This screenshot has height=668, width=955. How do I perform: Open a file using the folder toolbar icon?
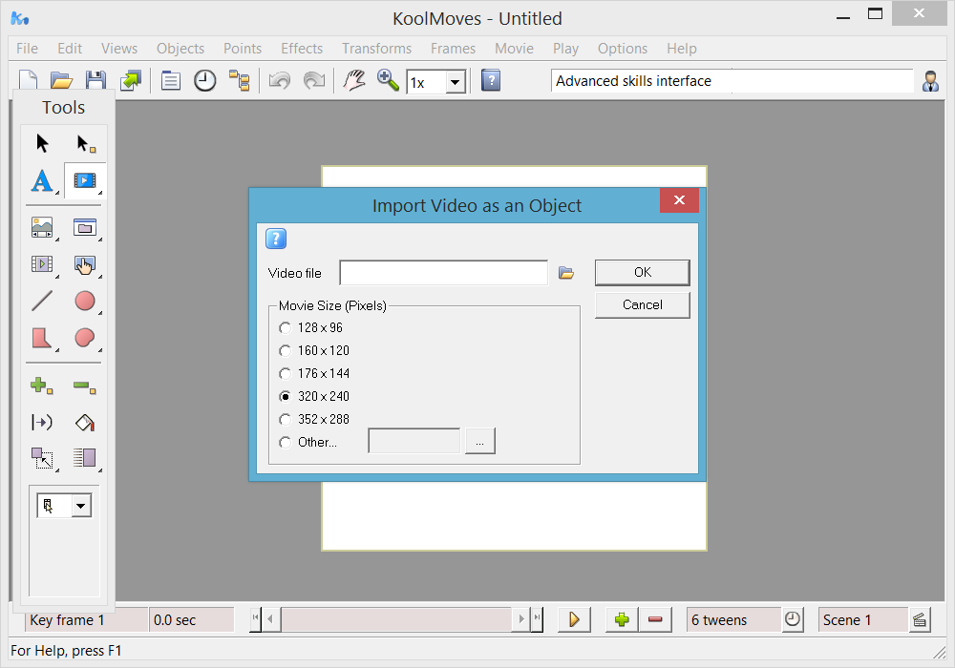tap(61, 80)
